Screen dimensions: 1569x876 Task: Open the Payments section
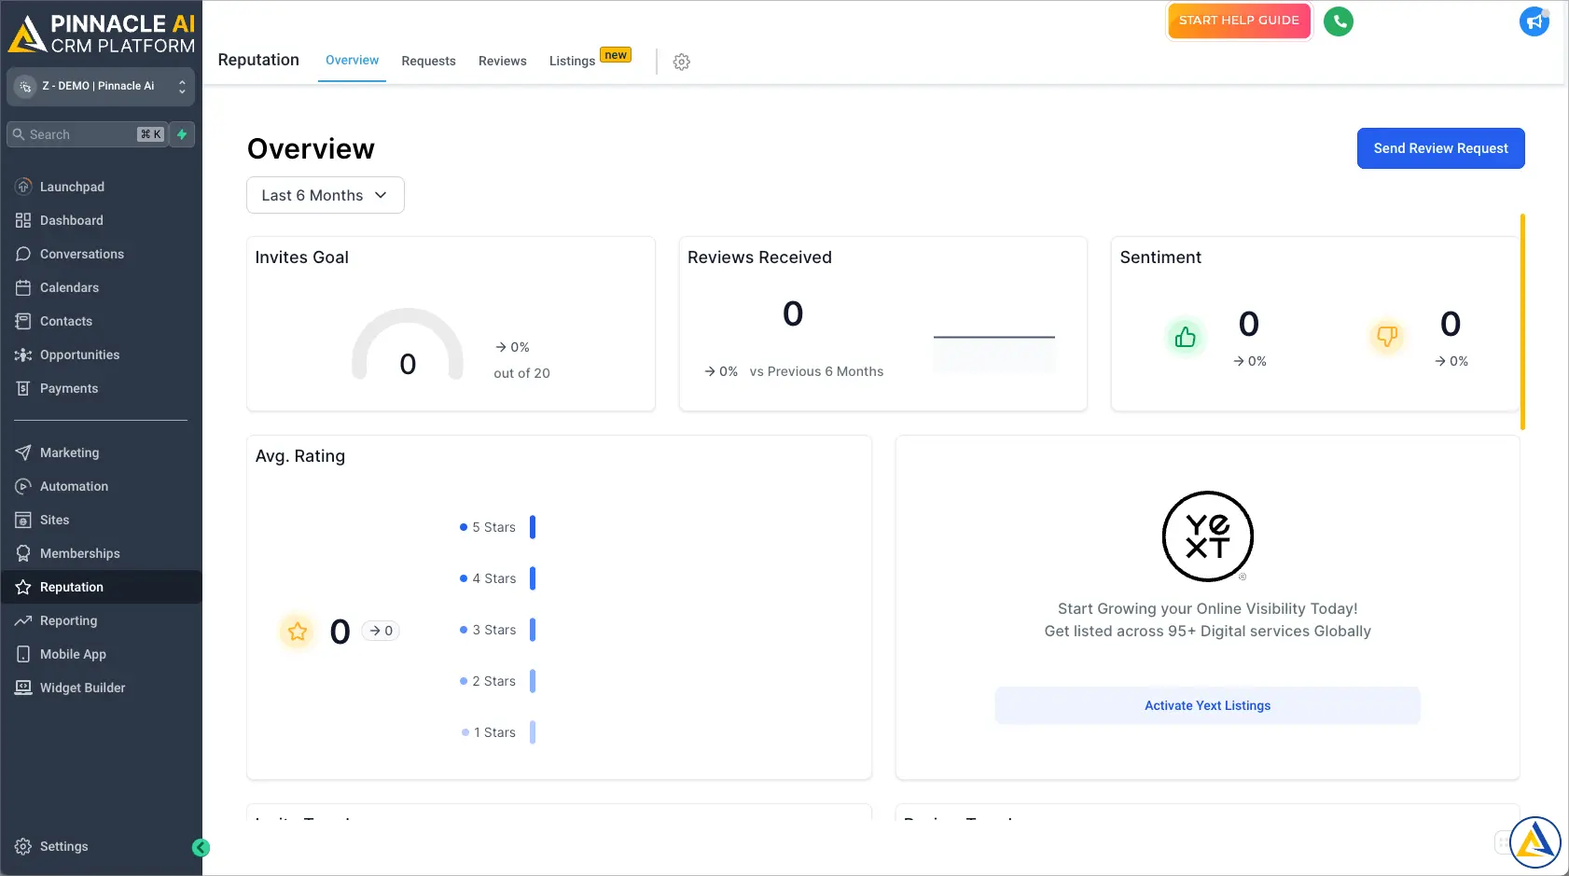(x=69, y=388)
